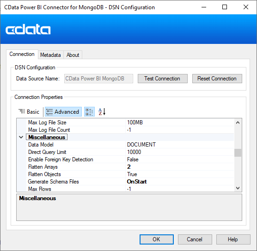257x251 pixels.
Task: Click the Data Source Name field
Action: click(98, 79)
